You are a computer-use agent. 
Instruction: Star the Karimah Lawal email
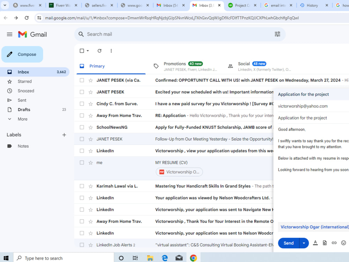[91, 186]
